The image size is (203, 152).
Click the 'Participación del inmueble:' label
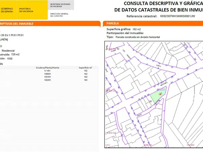[125, 33]
